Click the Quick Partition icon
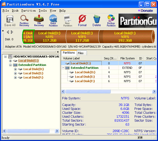The height and width of the screenshot is (141, 158). click(53, 21)
